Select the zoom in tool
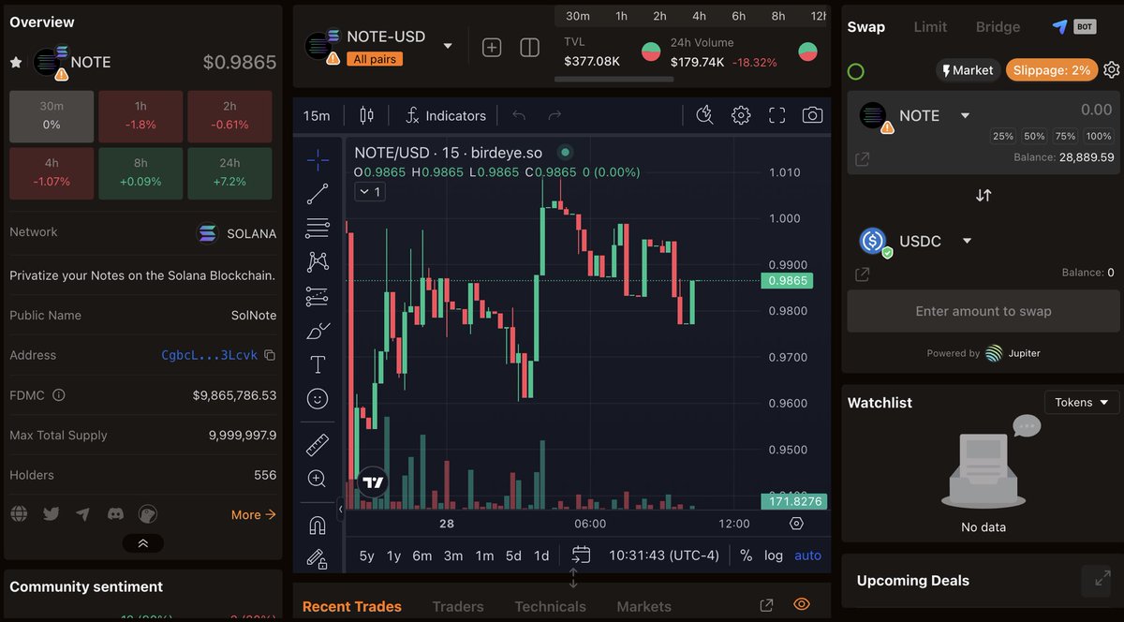 (x=318, y=479)
